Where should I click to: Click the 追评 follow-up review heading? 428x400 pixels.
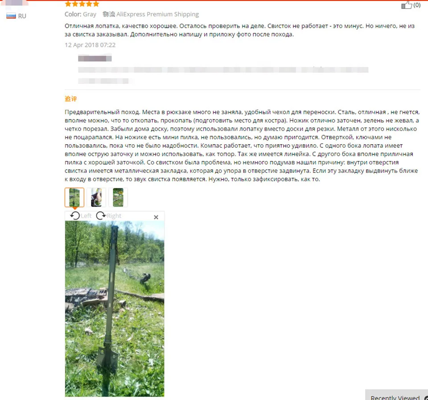tap(71, 99)
